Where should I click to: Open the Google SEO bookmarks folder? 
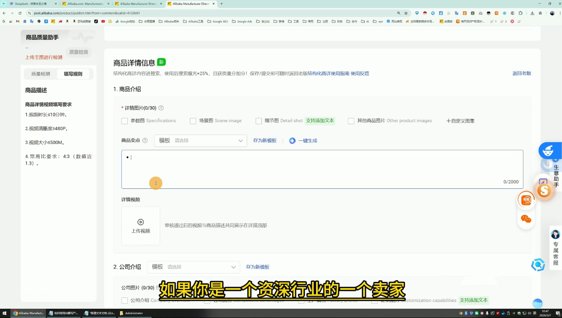tap(218, 21)
